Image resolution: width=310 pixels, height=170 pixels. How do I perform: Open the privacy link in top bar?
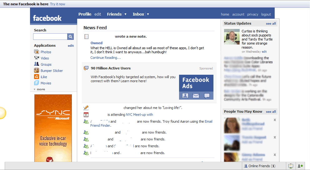(253, 14)
